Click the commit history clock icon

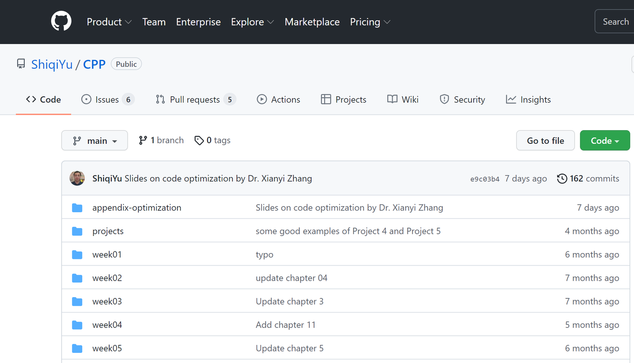click(562, 178)
